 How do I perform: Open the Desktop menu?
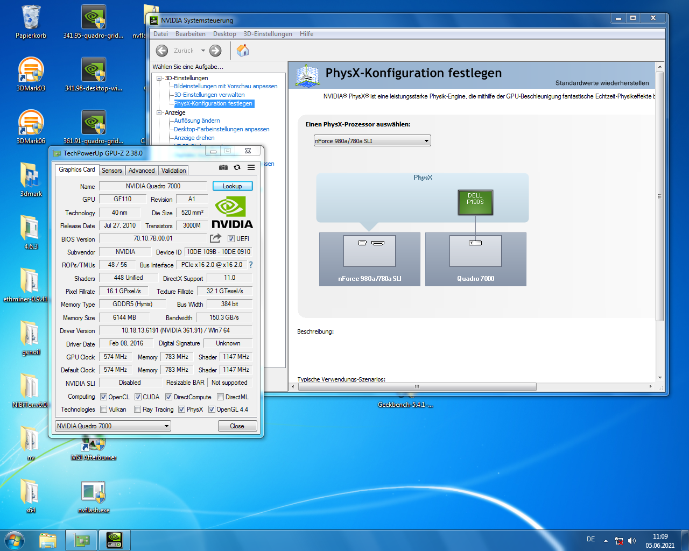point(224,34)
